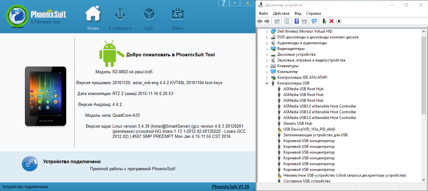Click the blue help question-mark toolbar icon

coord(297,21)
